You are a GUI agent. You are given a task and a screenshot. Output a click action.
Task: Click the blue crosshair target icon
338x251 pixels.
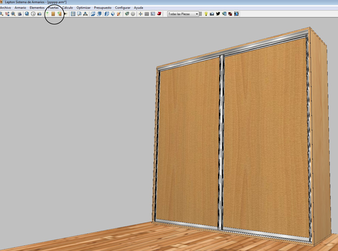(x=140, y=14)
